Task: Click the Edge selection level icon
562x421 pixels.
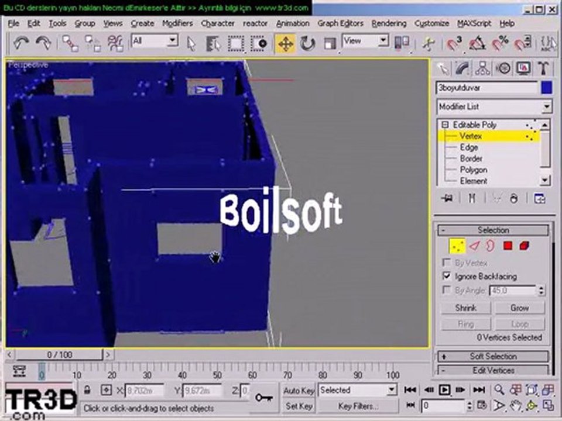Action: click(x=474, y=246)
